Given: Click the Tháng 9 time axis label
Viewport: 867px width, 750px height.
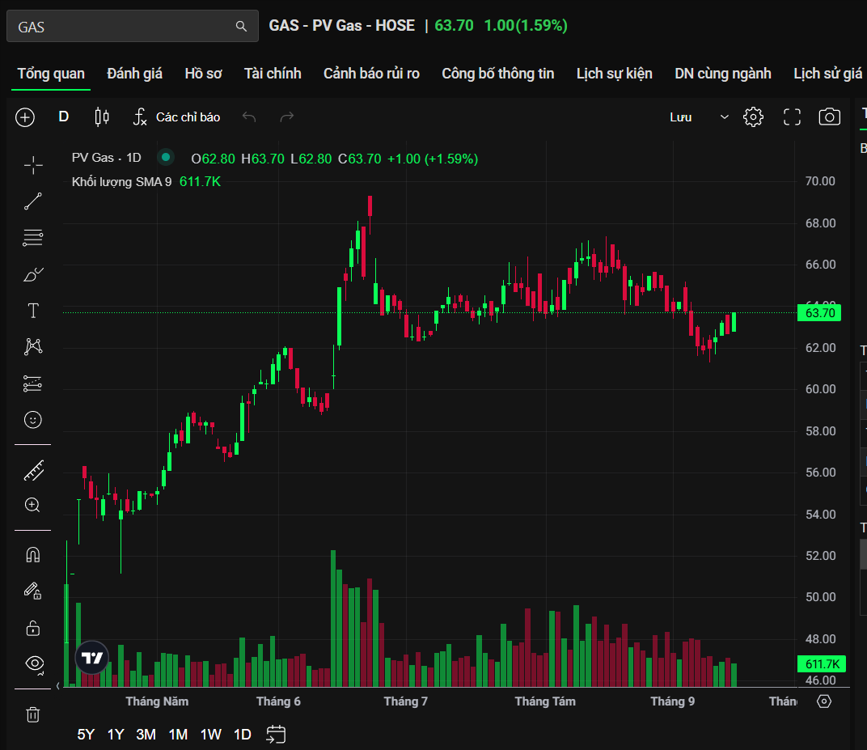Looking at the screenshot, I should point(672,701).
